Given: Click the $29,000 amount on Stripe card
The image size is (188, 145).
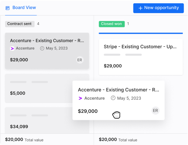Looking at the screenshot, I should pos(113,66).
